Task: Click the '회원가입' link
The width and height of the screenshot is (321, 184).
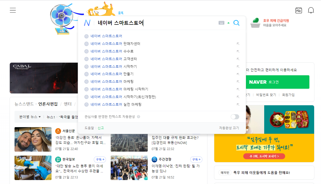Action: pyautogui.click(x=288, y=95)
